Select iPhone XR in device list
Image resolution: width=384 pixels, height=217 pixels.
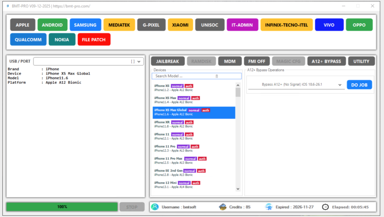pyautogui.click(x=194, y=124)
